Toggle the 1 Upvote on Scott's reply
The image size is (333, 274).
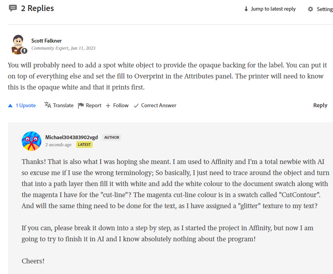pyautogui.click(x=26, y=105)
